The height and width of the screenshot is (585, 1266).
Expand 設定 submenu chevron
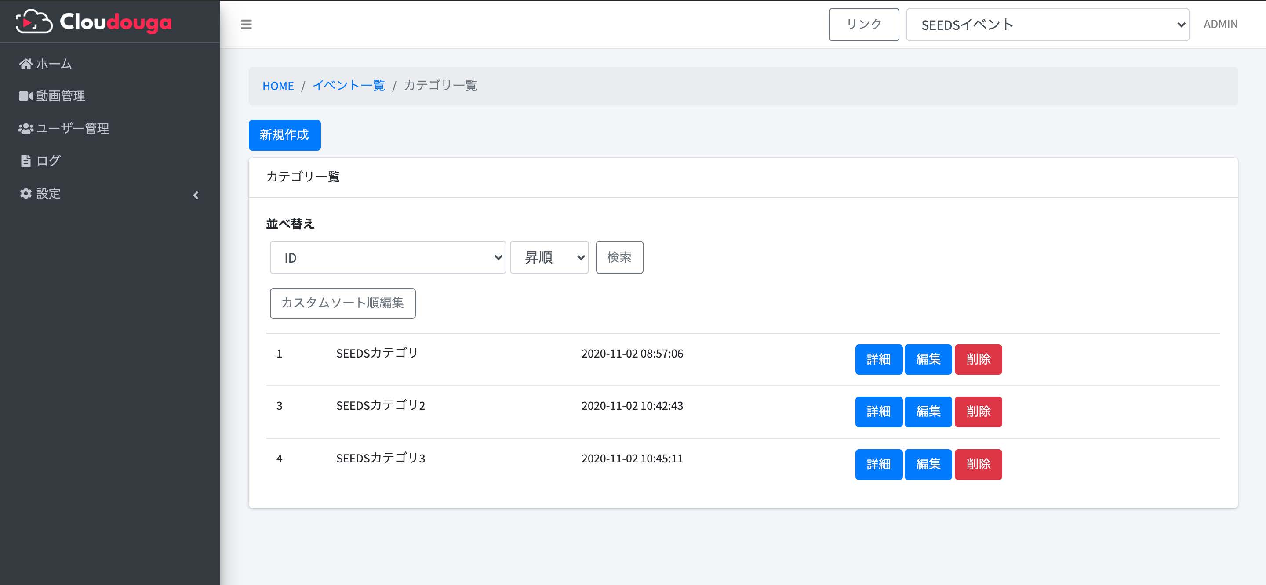(x=196, y=195)
